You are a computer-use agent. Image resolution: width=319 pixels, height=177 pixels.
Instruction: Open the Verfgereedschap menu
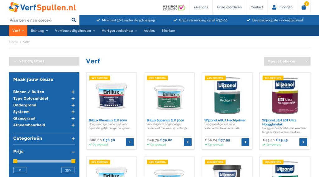(x=119, y=31)
